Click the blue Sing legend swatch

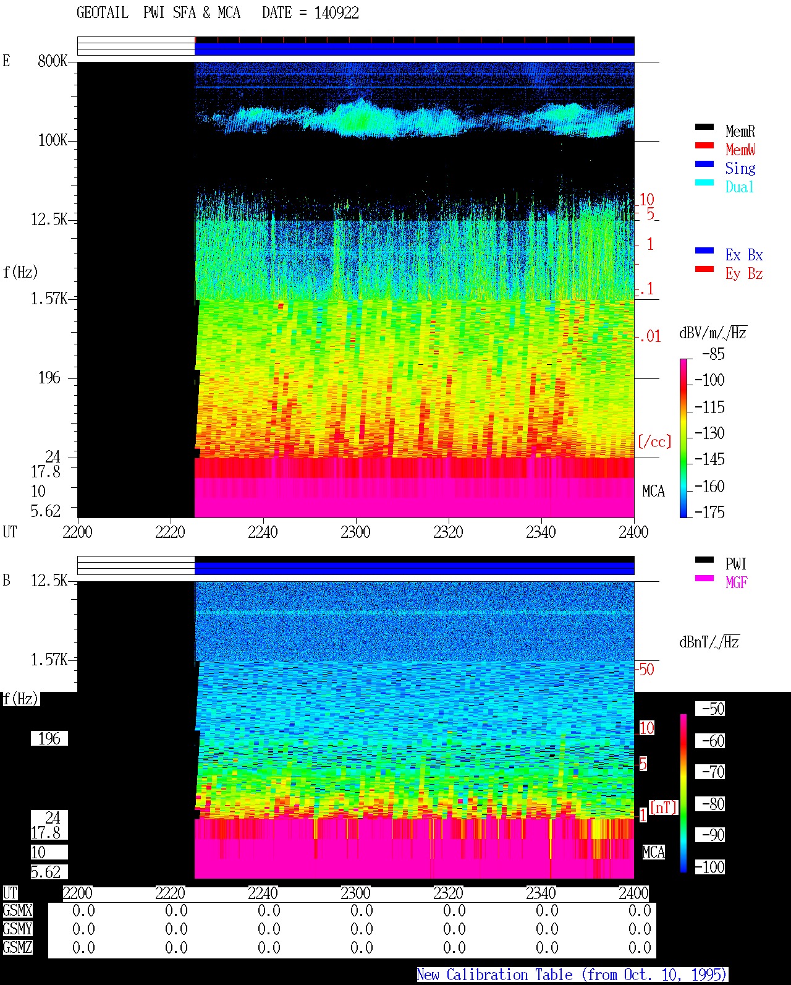click(704, 164)
